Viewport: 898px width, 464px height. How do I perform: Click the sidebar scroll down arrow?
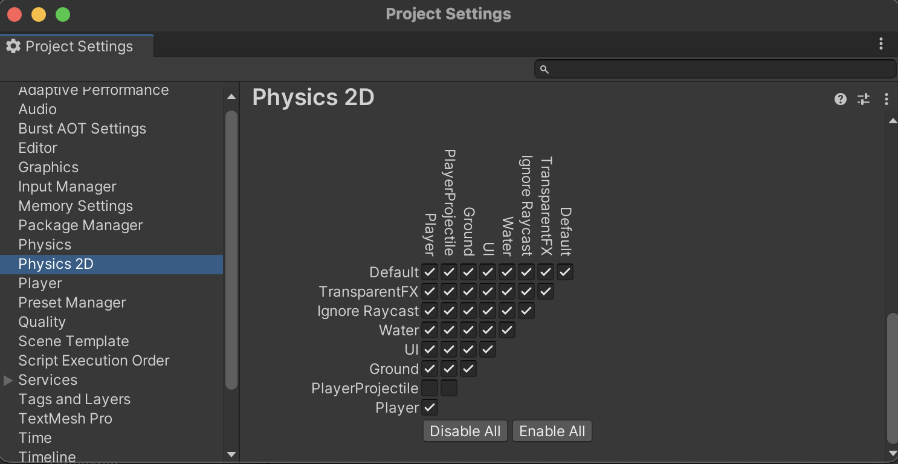(x=231, y=454)
